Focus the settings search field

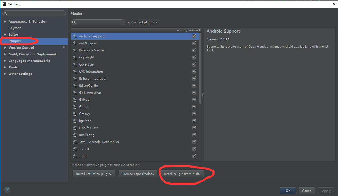click(x=34, y=13)
